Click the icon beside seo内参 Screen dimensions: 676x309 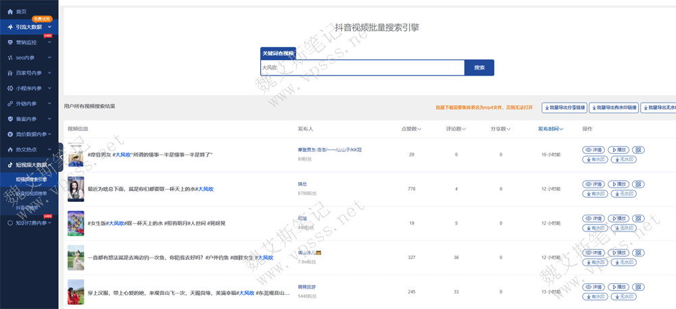[x=10, y=57]
